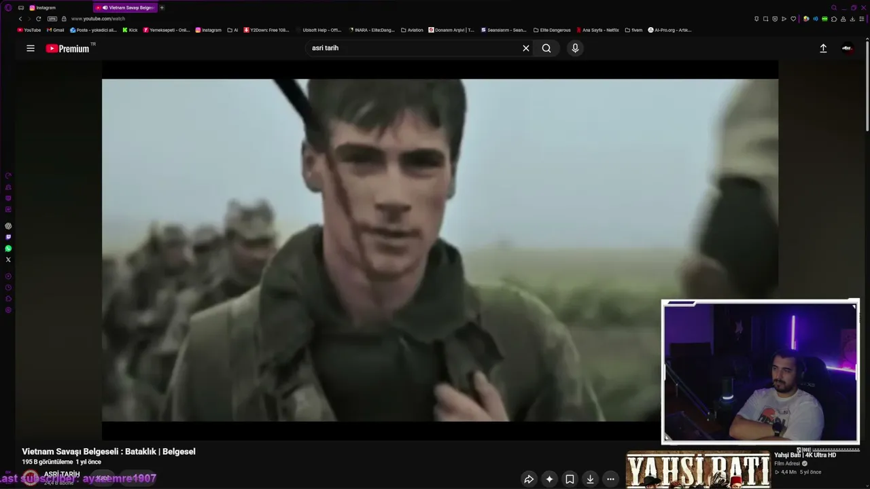Expand the Elite Dangerous bookmarks folder

coord(552,30)
